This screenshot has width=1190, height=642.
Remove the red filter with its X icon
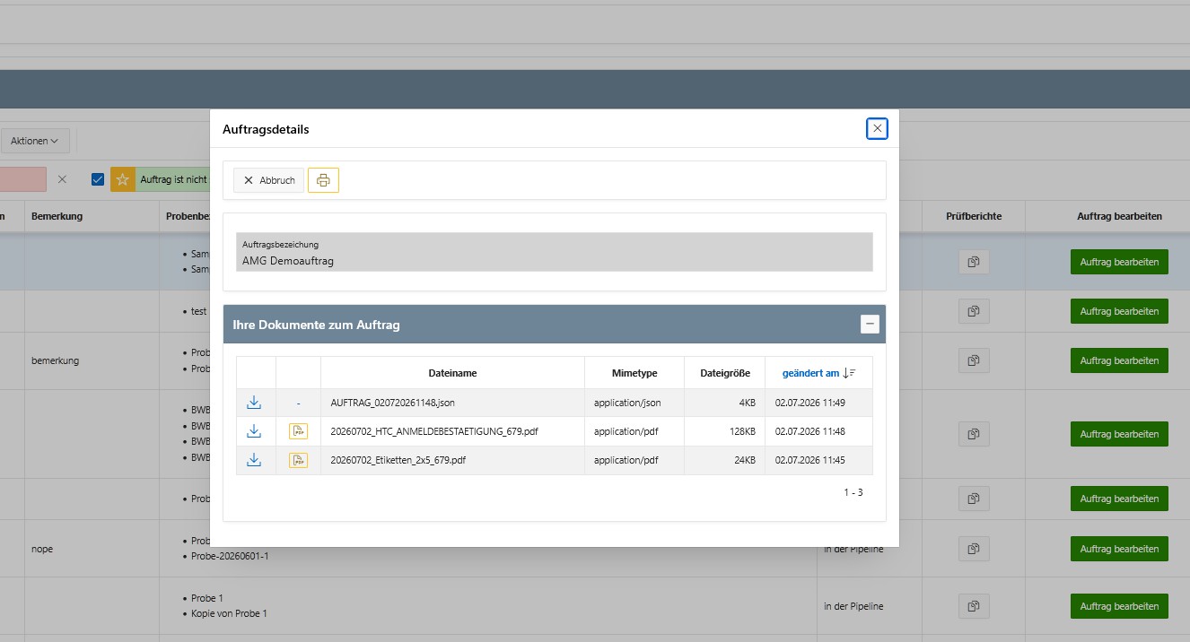tap(62, 179)
